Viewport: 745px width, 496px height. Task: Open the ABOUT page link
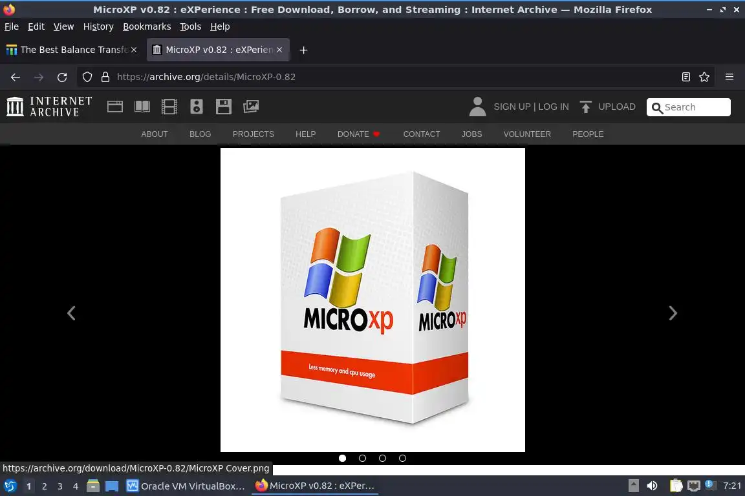[155, 134]
